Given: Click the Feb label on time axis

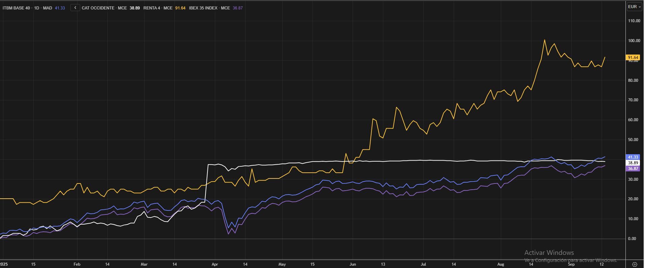Looking at the screenshot, I should pyautogui.click(x=77, y=264).
